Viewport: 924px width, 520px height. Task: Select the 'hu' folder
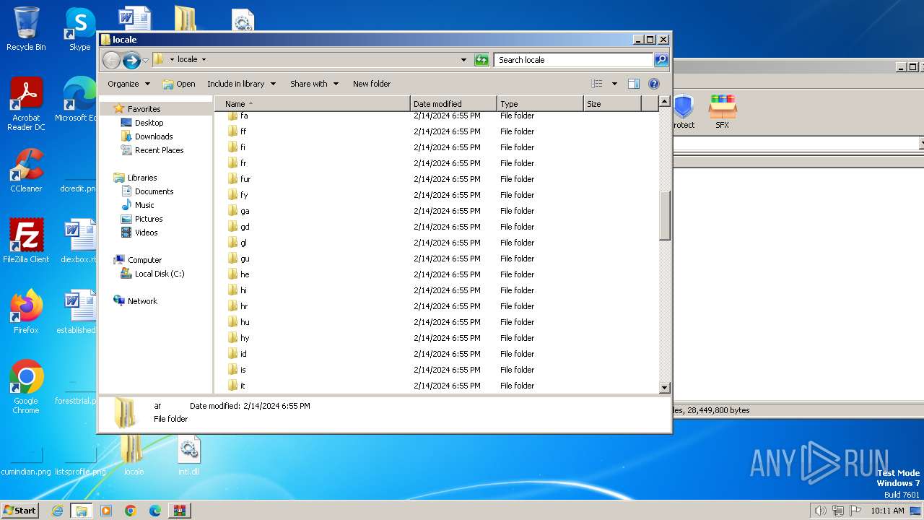(x=245, y=322)
